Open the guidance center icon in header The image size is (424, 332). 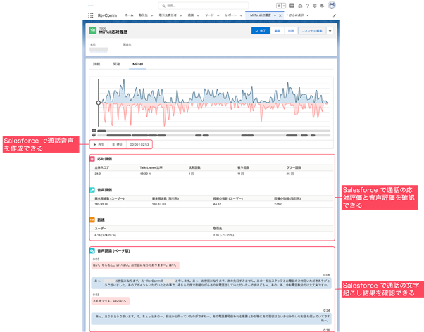pyautogui.click(x=300, y=6)
